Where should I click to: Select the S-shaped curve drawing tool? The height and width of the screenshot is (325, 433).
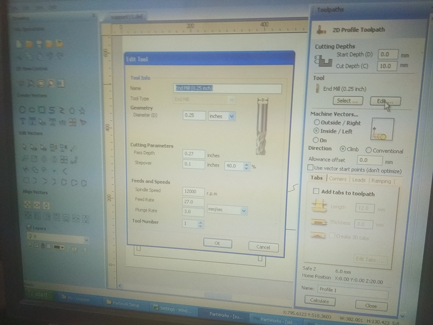pos(51,110)
